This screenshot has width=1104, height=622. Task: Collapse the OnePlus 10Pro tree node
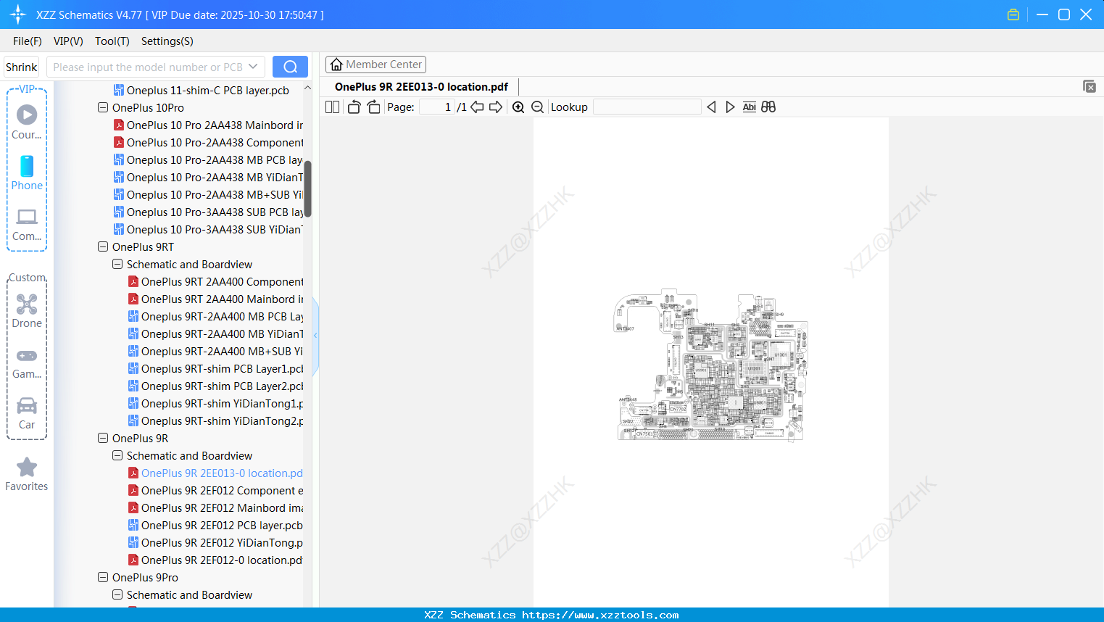pos(102,107)
